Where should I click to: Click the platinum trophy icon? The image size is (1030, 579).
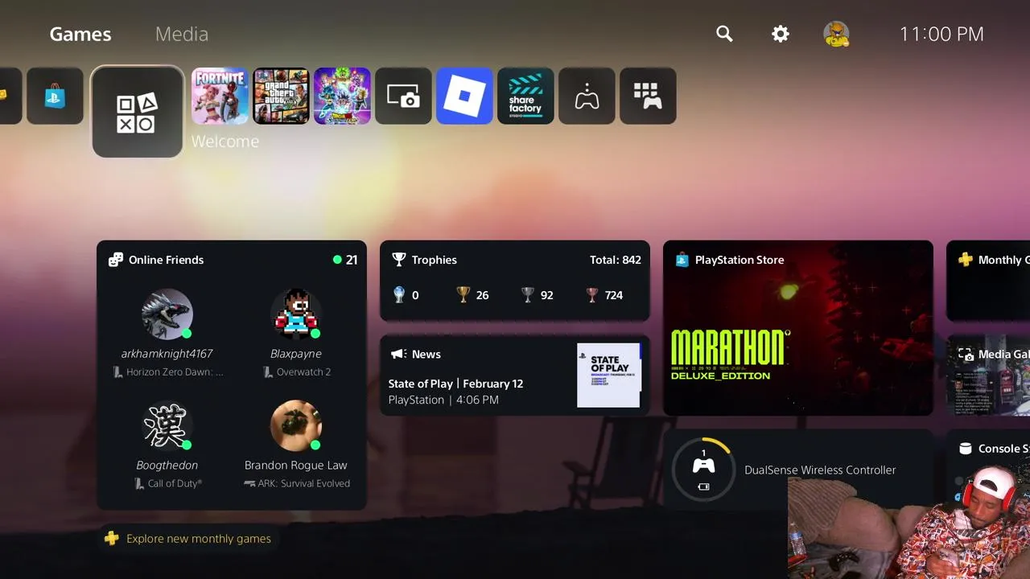tap(399, 295)
